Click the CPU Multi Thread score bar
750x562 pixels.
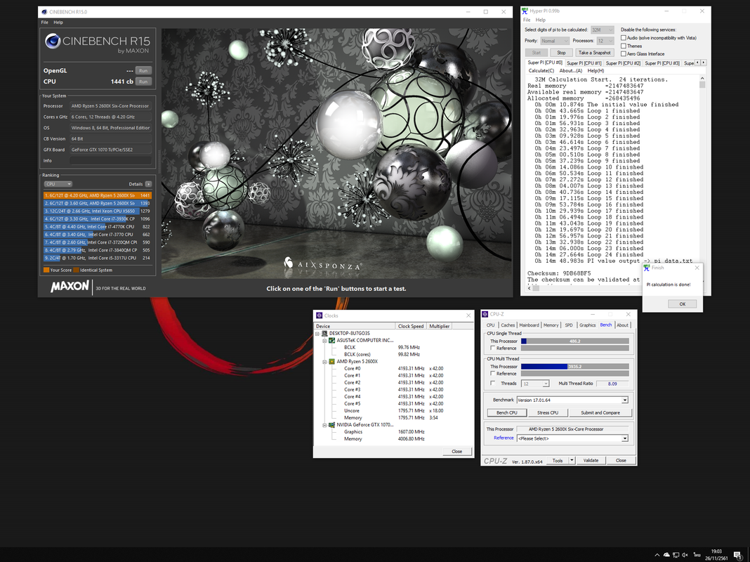pyautogui.click(x=575, y=367)
